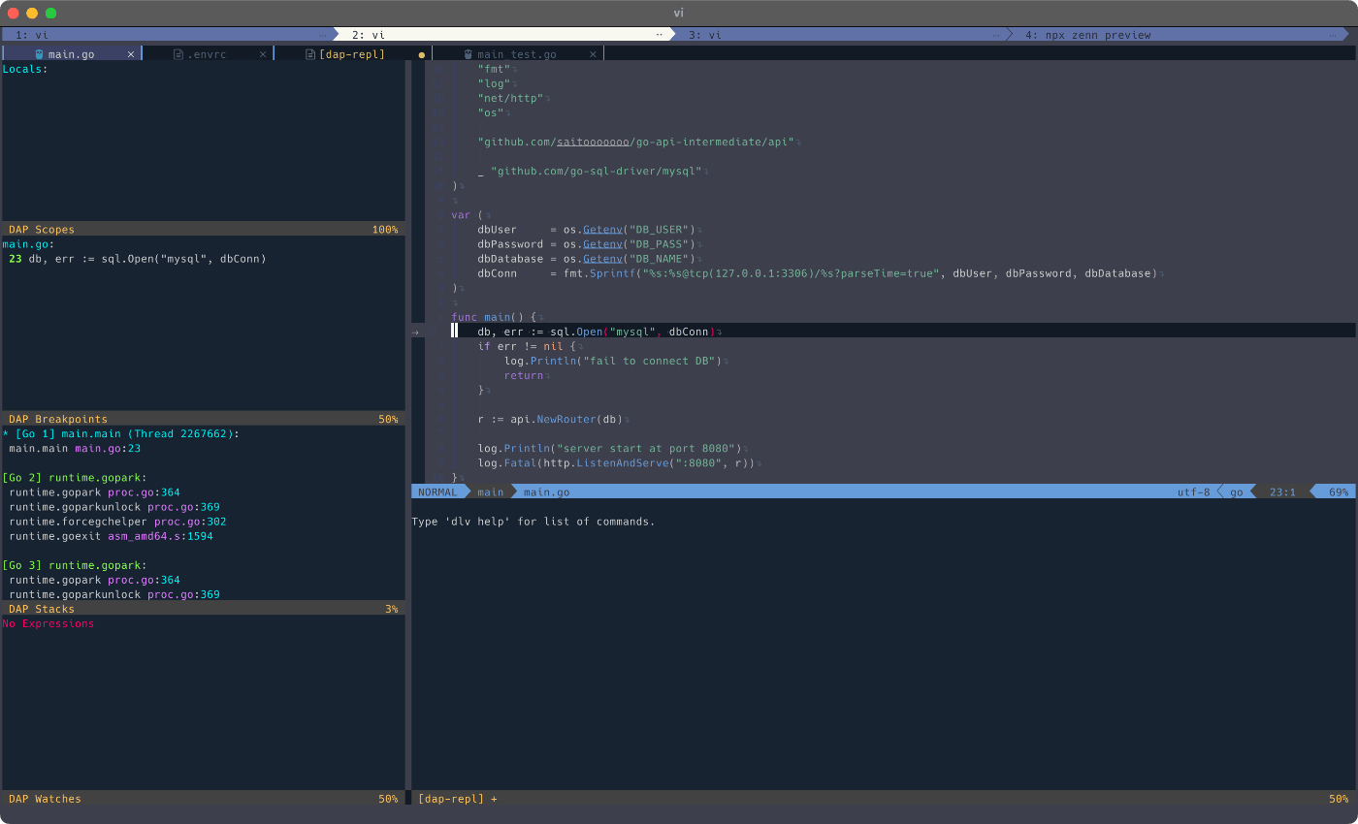Switch to the [dap-repl] buffer tab

(352, 54)
